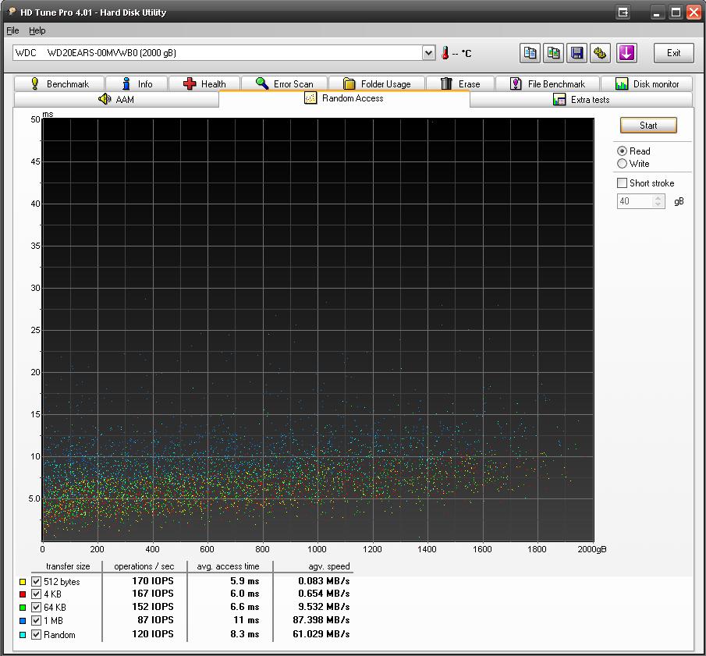Click the save floppy disk icon
706x656 pixels.
[577, 53]
